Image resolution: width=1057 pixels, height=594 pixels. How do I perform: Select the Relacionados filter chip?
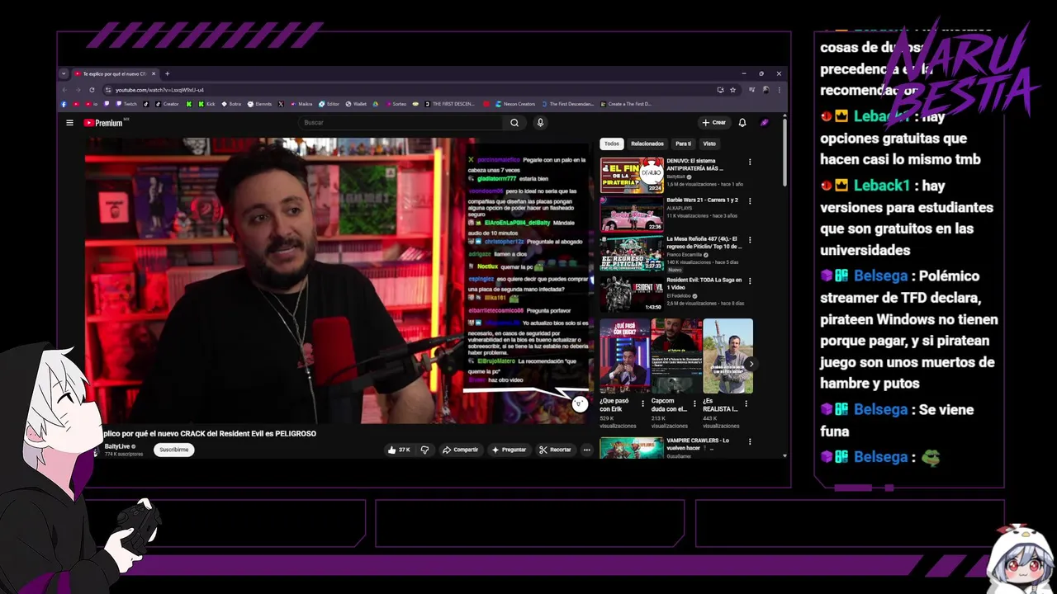pos(647,144)
